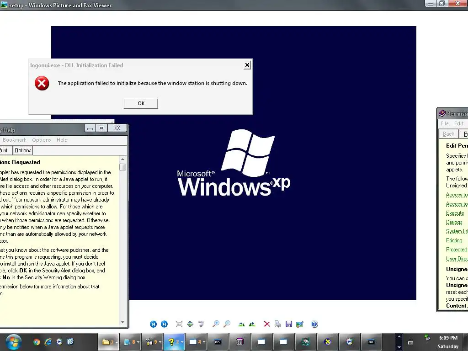Open the Bookmark menu in Help window

[14, 140]
